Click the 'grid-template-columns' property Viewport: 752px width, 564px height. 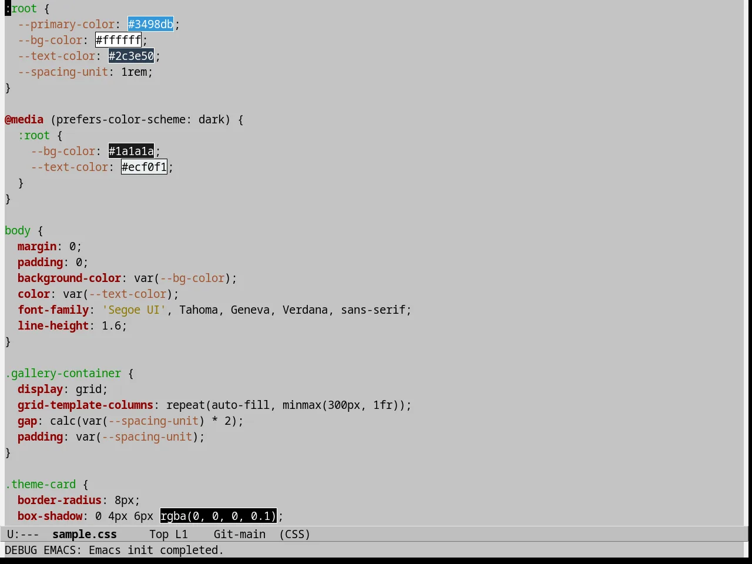pos(86,405)
